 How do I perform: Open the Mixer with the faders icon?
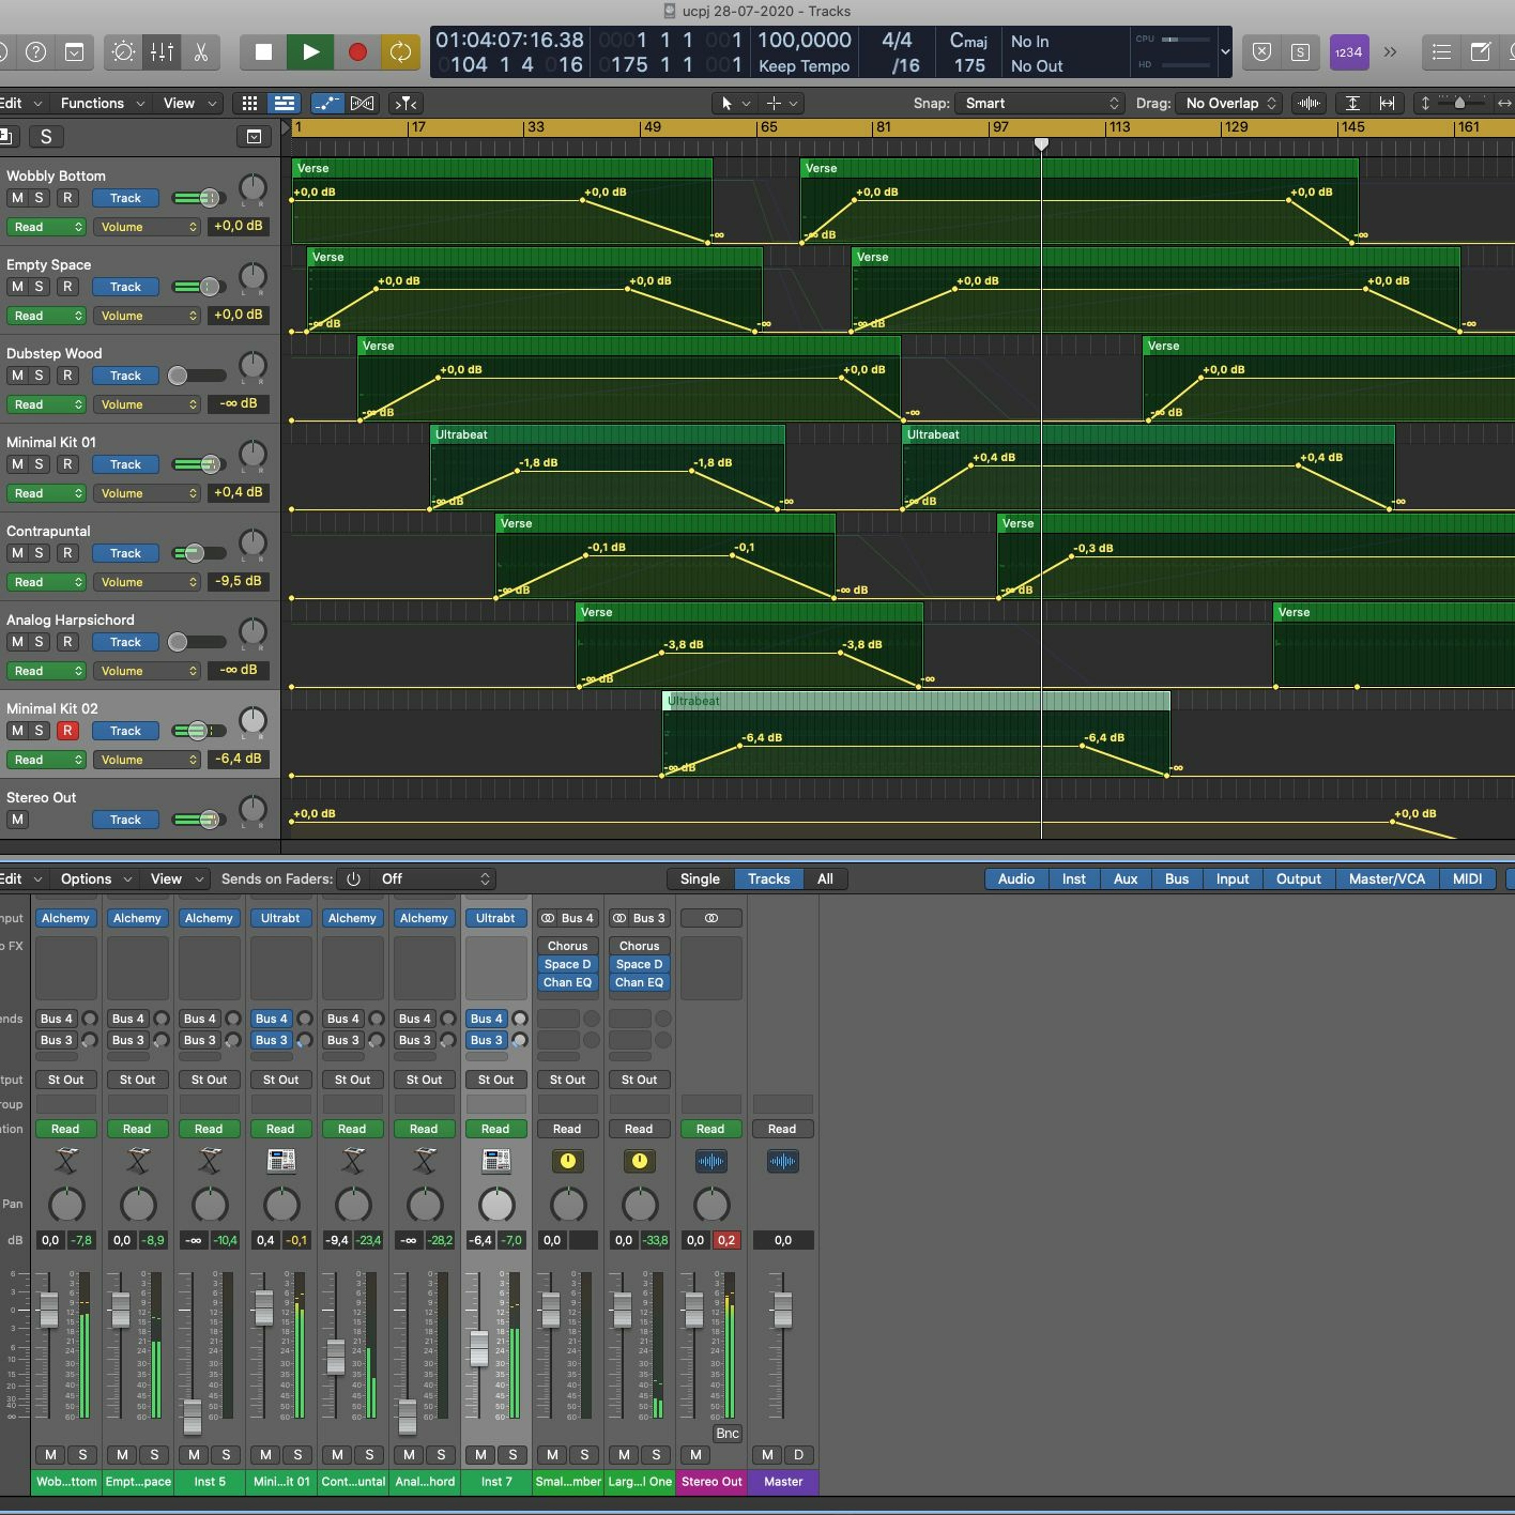[x=162, y=53]
